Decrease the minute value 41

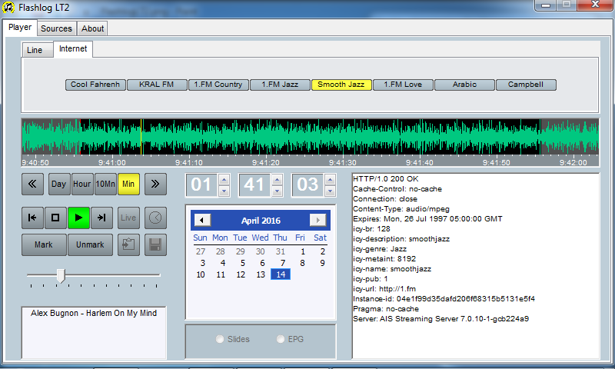click(x=277, y=191)
